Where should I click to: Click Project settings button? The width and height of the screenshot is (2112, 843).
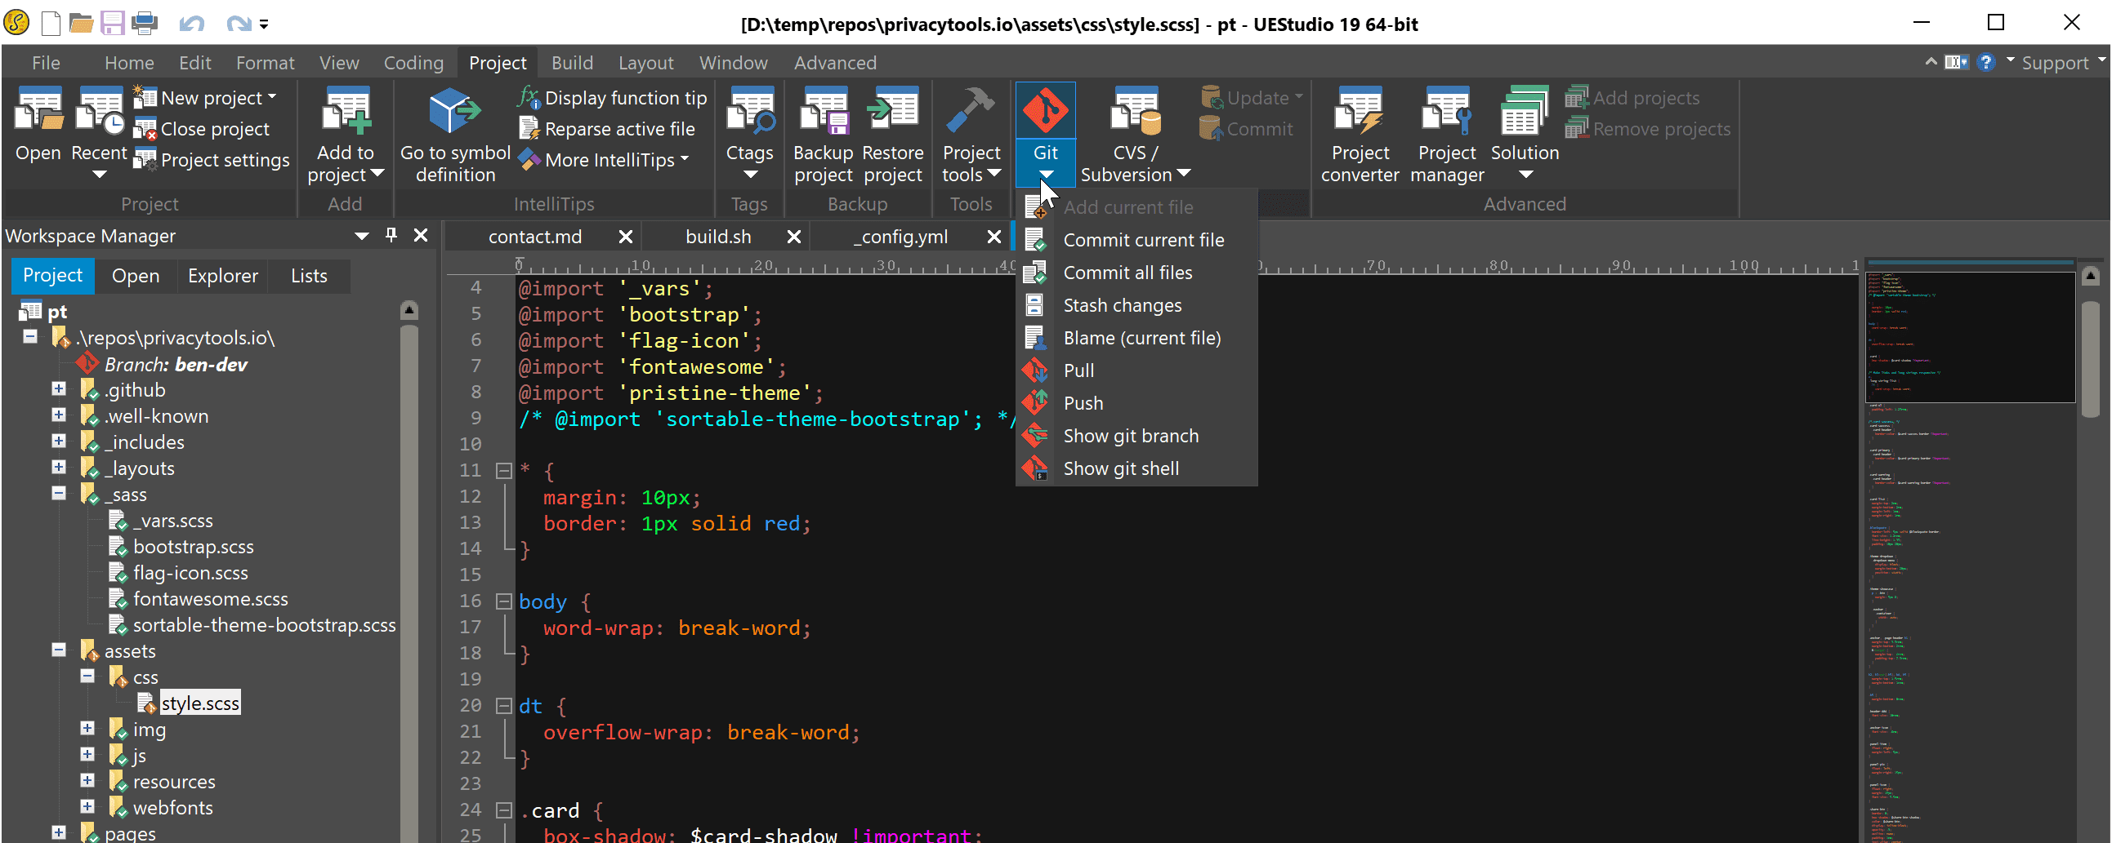tap(212, 160)
